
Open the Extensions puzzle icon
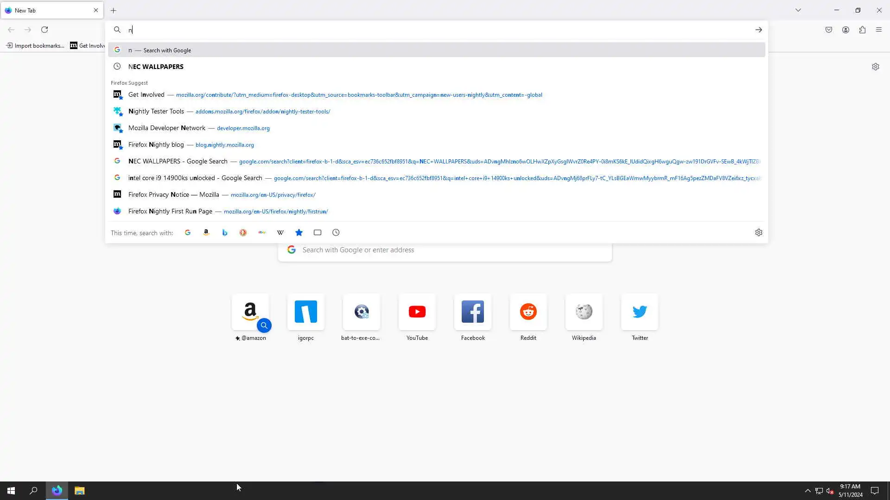tap(862, 30)
